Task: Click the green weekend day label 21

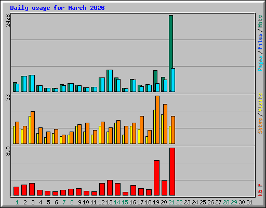Action: [x=171, y=202]
